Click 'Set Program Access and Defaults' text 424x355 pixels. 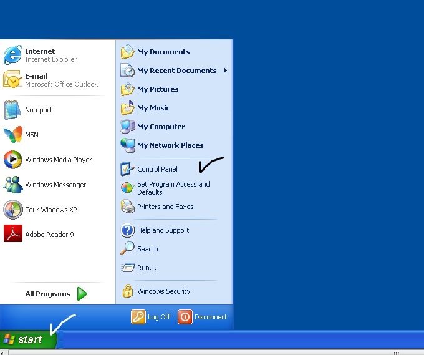pos(173,188)
